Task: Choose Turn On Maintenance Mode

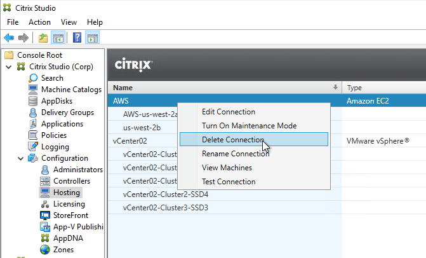Action: pos(254,126)
